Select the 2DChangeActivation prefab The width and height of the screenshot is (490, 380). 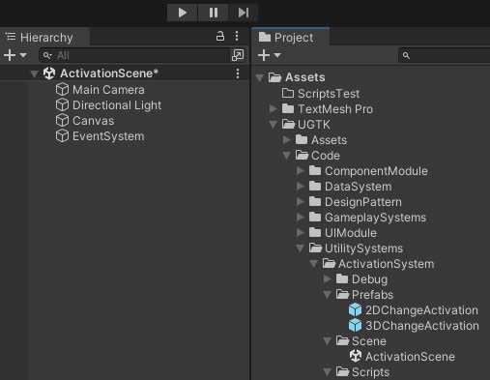(414, 310)
